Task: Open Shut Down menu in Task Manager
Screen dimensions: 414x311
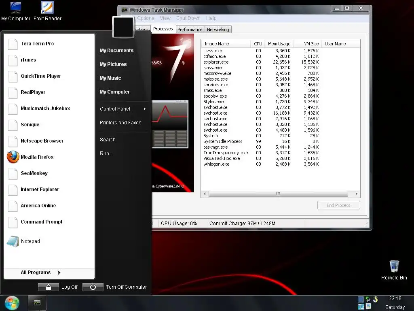Action: click(188, 18)
